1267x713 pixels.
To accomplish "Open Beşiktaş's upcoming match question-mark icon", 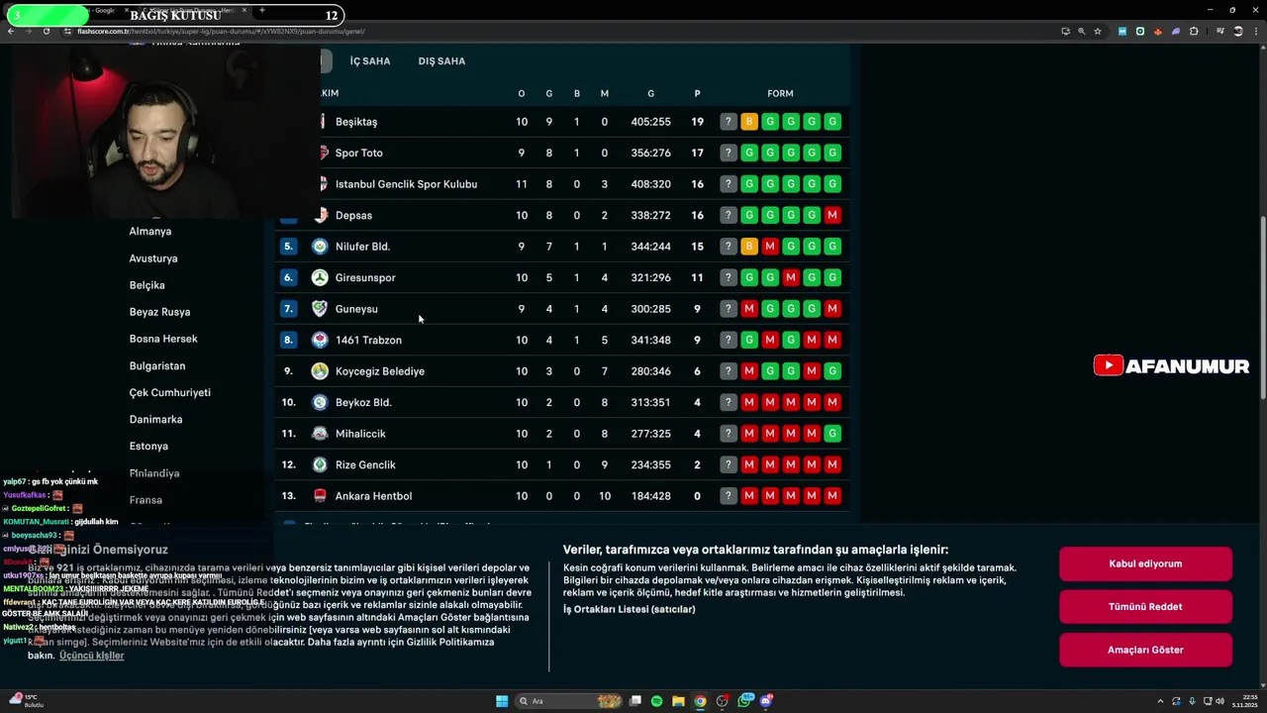I will (x=729, y=122).
